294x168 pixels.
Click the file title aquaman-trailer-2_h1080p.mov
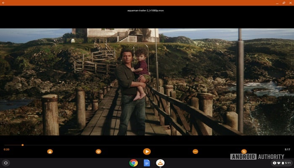[145, 10]
